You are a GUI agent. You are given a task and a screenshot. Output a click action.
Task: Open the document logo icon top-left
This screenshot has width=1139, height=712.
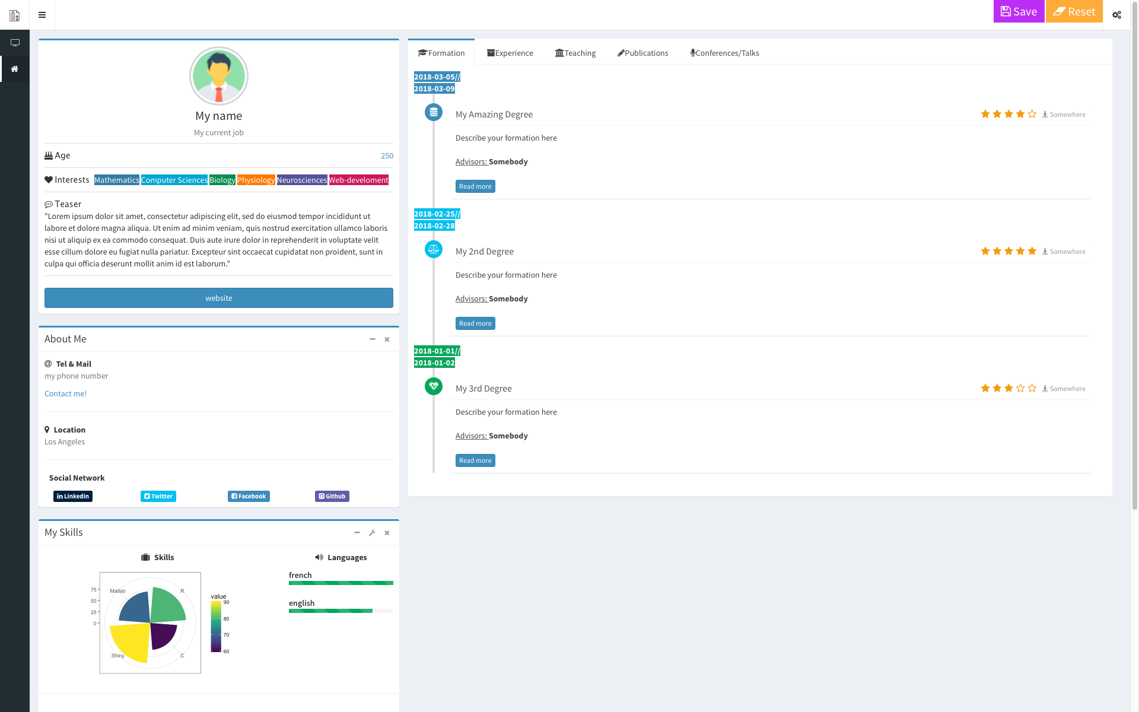[15, 15]
